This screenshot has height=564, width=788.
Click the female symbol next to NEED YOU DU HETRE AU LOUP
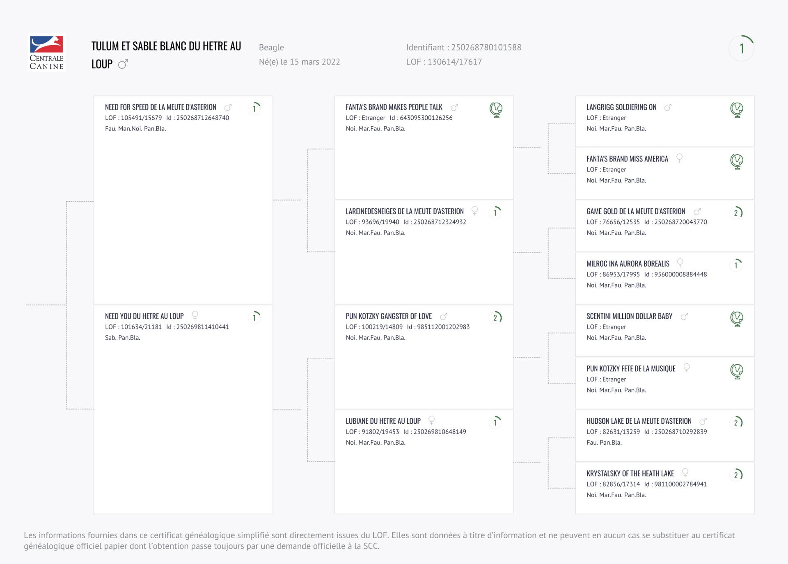(x=195, y=315)
